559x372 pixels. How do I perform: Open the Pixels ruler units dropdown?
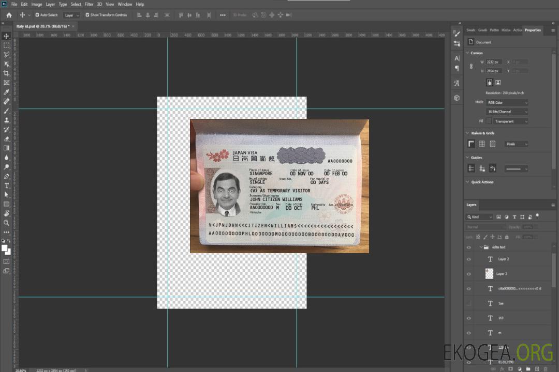click(516, 144)
